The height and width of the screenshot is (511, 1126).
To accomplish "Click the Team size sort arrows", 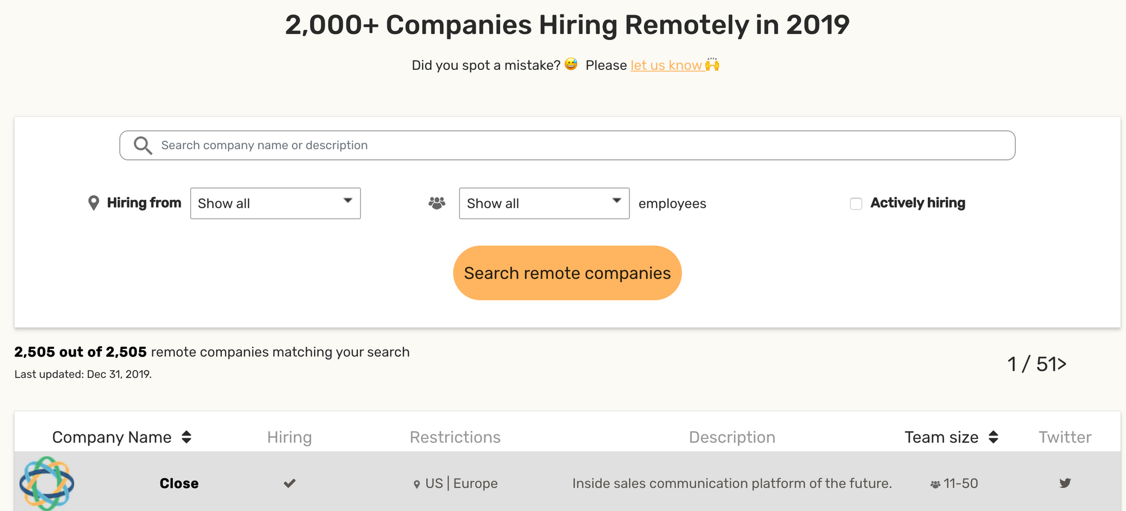I will [994, 437].
